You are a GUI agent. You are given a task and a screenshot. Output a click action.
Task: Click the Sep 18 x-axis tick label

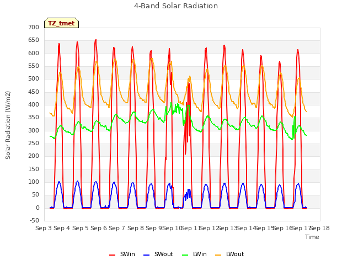[320, 228]
